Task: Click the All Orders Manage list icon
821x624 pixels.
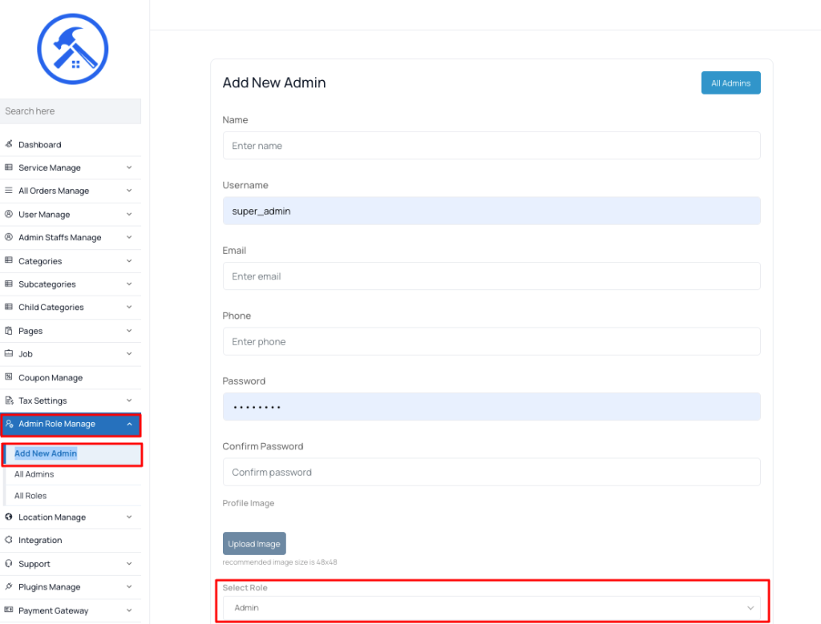Action: point(9,191)
